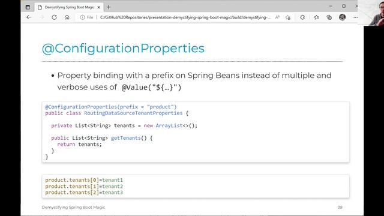Maximize the browser window
This screenshot has width=384, height=216.
click(x=344, y=6)
